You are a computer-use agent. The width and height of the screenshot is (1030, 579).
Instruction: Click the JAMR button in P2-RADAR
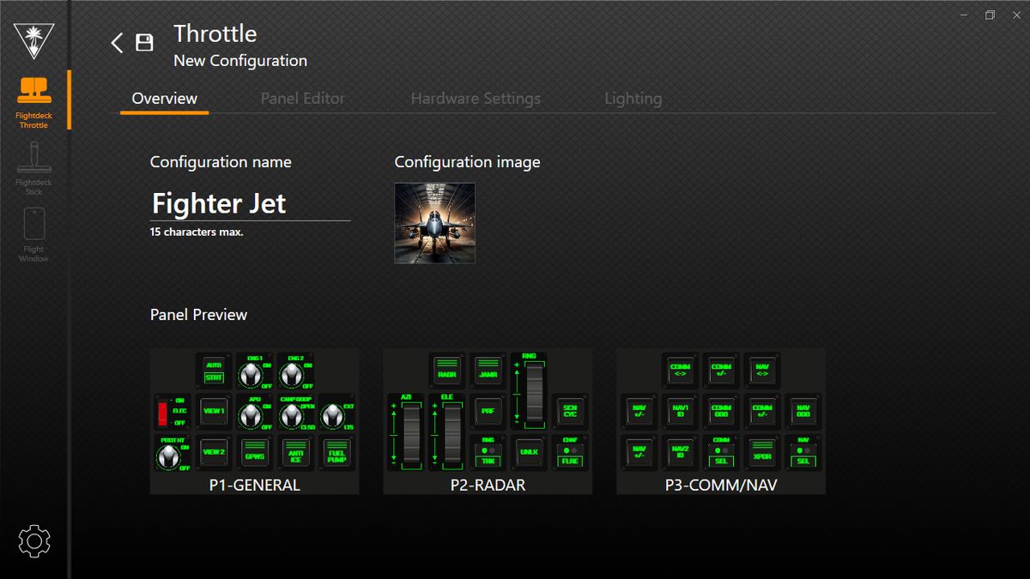pyautogui.click(x=488, y=370)
